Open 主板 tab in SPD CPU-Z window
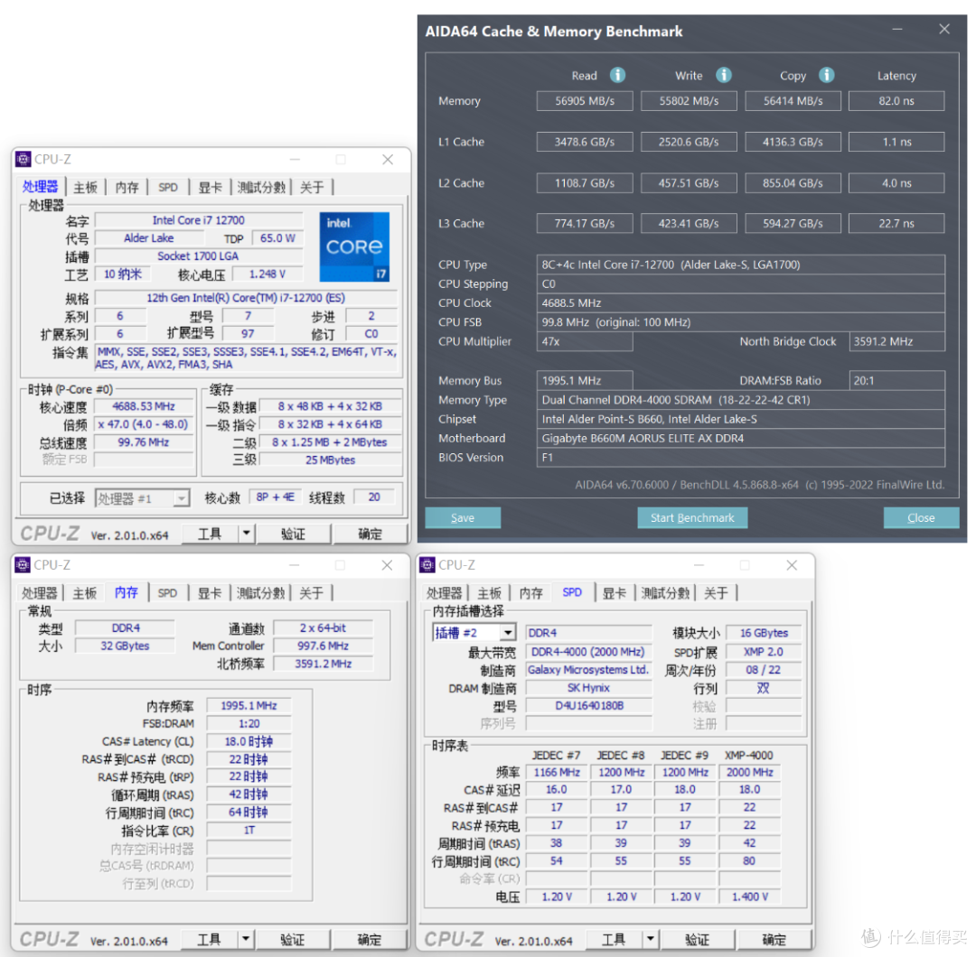The height and width of the screenshot is (957, 976). 489,592
